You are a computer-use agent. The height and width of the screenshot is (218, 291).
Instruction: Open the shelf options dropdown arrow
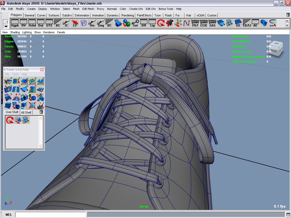[6, 26]
